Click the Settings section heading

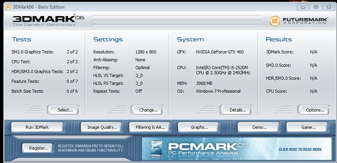coord(108,40)
